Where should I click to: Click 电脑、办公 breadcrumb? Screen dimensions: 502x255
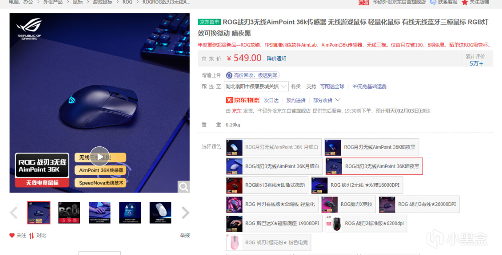(x=21, y=2)
